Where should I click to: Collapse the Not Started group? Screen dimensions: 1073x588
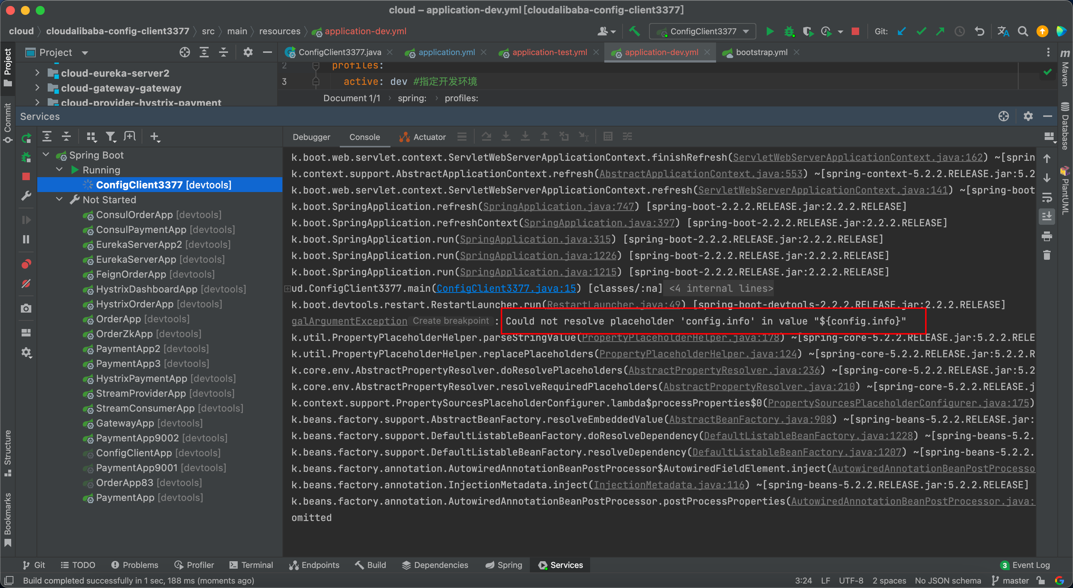point(60,199)
